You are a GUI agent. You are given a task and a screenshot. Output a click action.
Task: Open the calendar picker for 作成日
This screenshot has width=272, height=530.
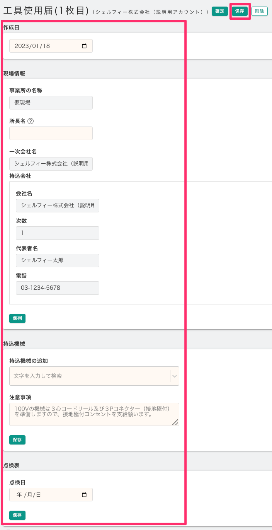click(84, 46)
